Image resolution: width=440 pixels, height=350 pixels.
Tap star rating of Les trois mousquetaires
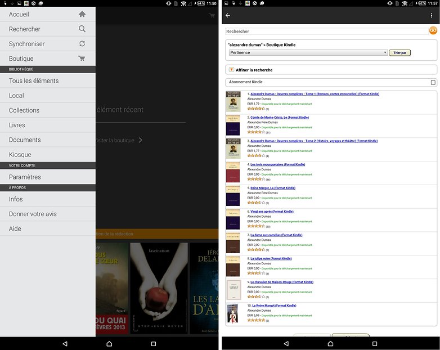coord(256,179)
